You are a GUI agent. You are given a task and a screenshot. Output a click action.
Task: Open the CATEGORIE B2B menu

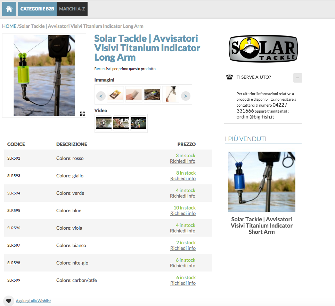37,9
